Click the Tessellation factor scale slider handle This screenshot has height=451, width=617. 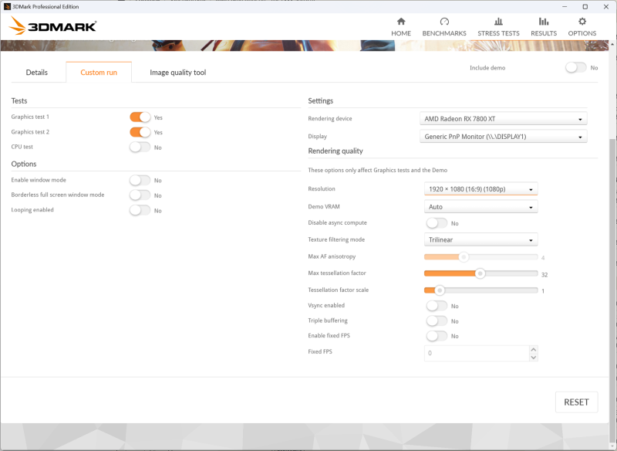[440, 290]
